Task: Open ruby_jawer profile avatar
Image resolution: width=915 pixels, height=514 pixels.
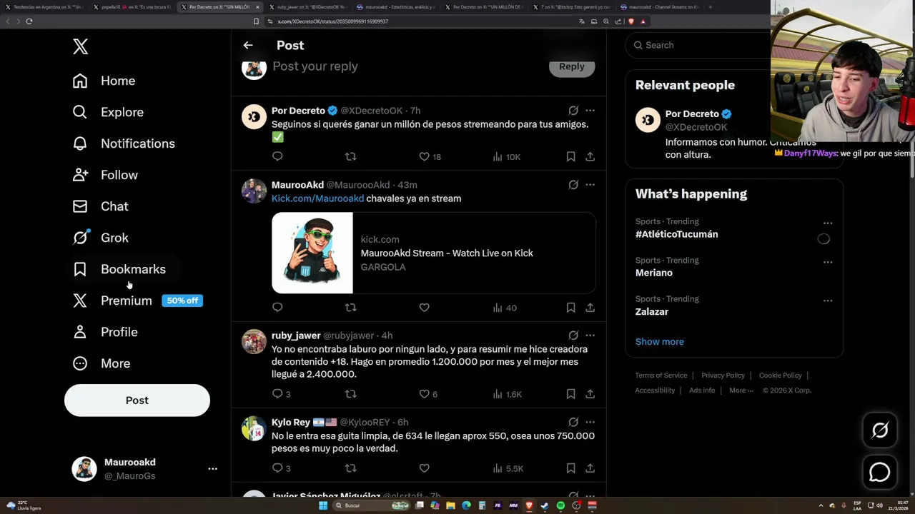Action: (254, 342)
